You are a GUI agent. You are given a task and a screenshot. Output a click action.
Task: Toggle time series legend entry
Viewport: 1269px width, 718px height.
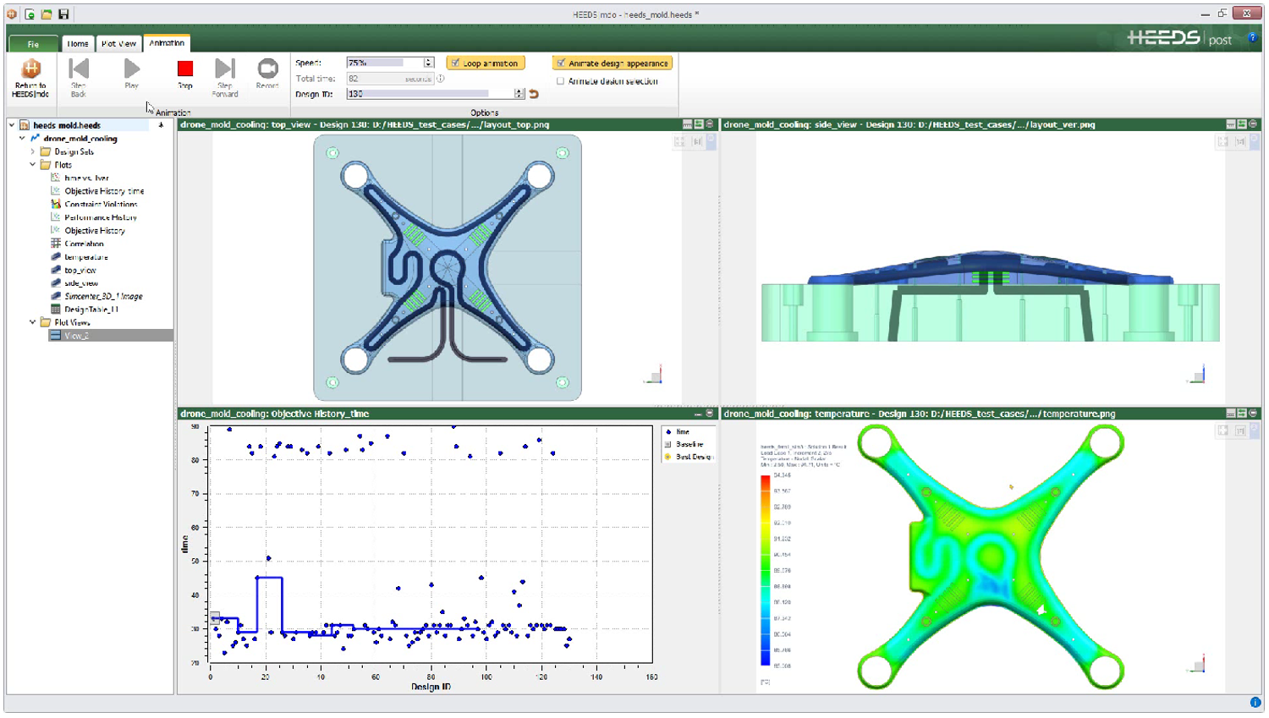(x=678, y=431)
